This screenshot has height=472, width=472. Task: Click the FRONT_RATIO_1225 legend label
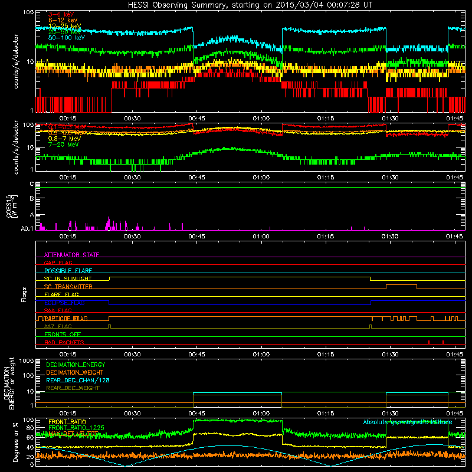coord(77,428)
